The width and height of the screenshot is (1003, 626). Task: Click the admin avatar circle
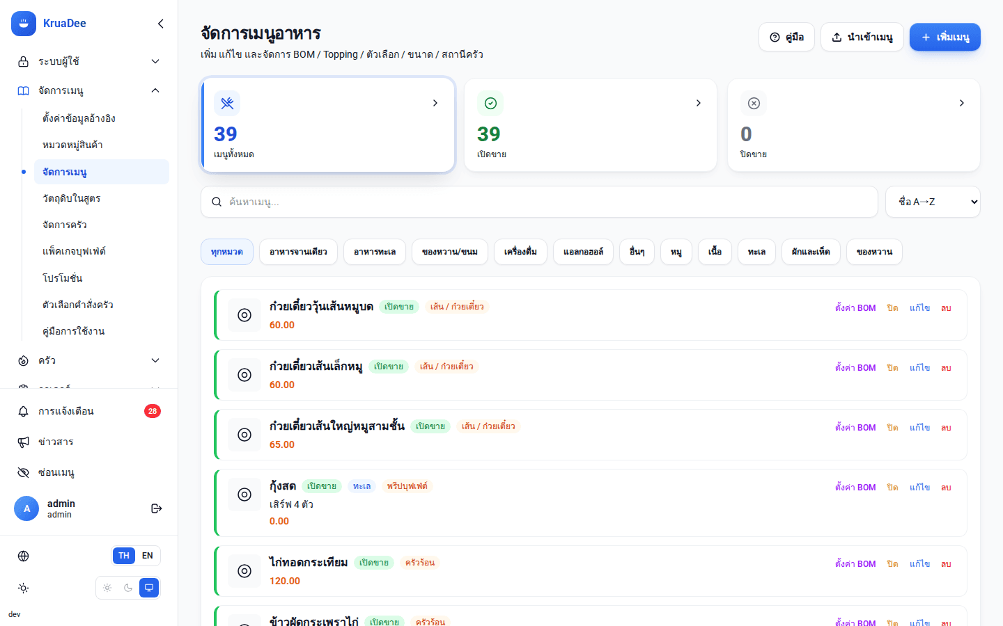coord(26,508)
